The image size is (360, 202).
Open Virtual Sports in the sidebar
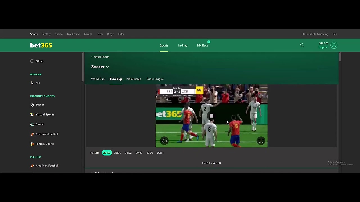[45, 114]
